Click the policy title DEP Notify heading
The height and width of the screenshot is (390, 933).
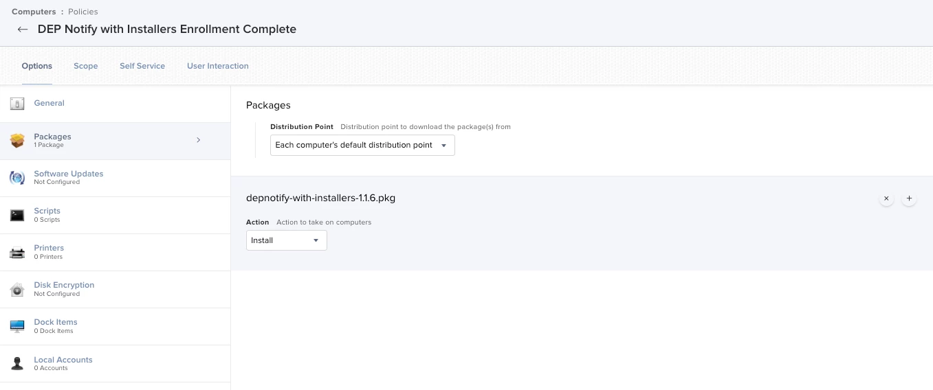click(x=167, y=30)
